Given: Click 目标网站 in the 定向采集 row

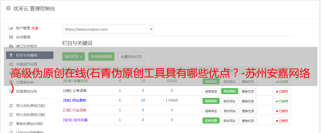Looking at the screenshot, I should point(229,120).
